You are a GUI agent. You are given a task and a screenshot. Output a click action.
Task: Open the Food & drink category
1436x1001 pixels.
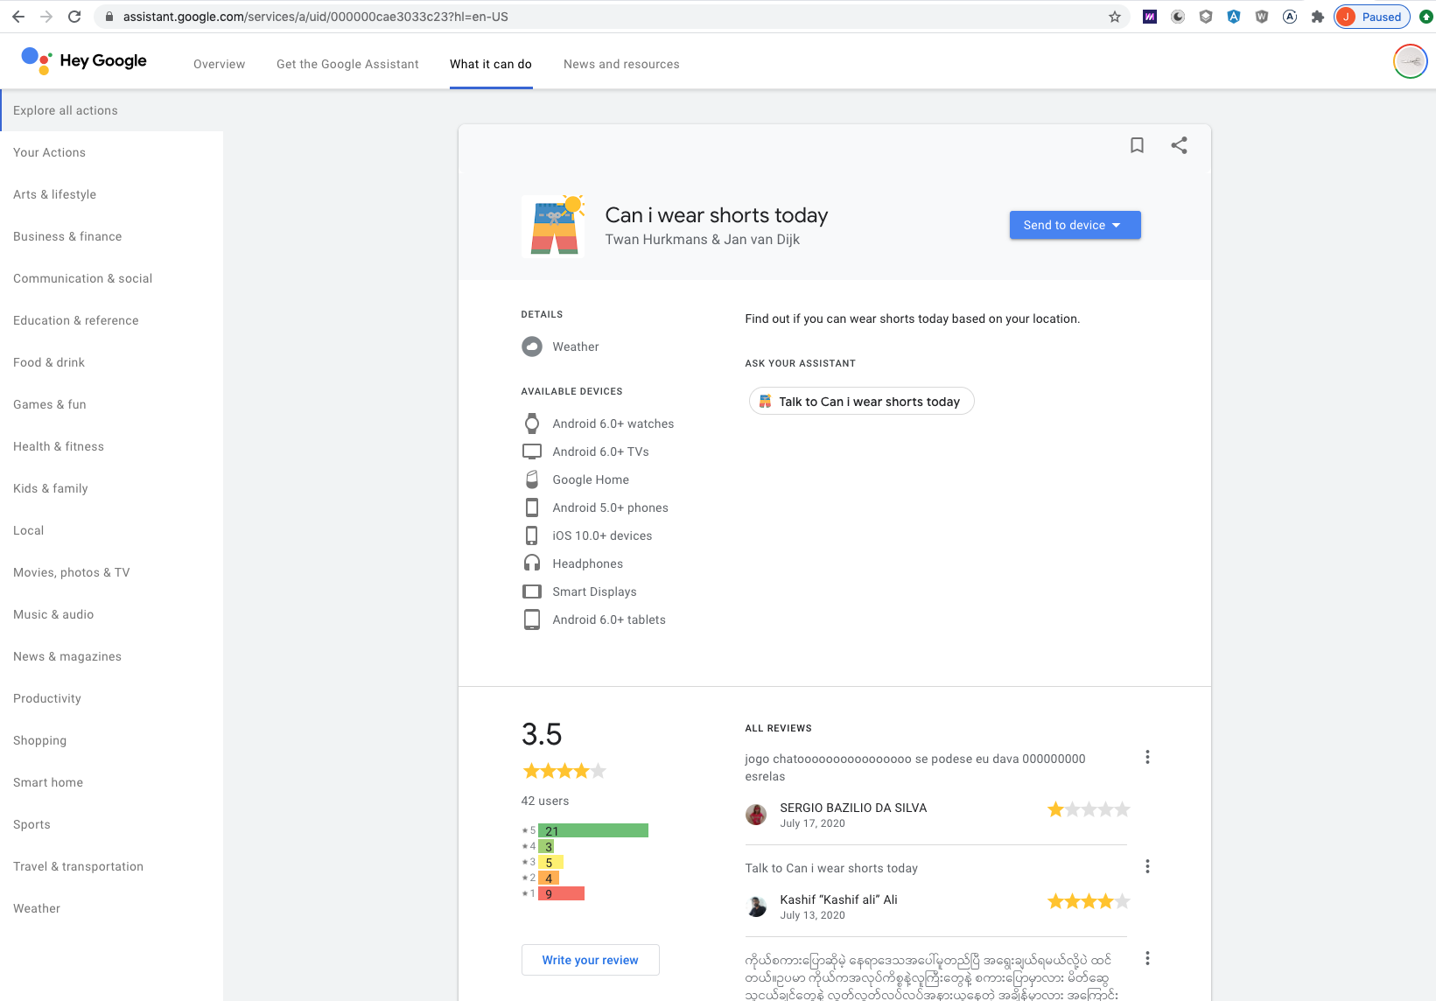click(112, 362)
